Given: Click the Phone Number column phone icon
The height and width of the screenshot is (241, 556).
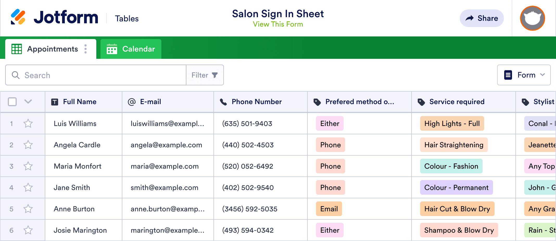Looking at the screenshot, I should [x=223, y=102].
